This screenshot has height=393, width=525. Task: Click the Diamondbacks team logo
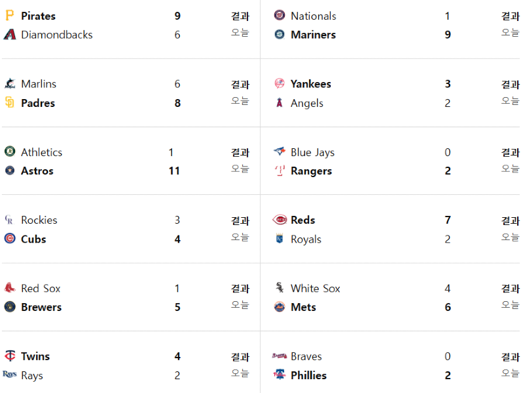tap(10, 35)
